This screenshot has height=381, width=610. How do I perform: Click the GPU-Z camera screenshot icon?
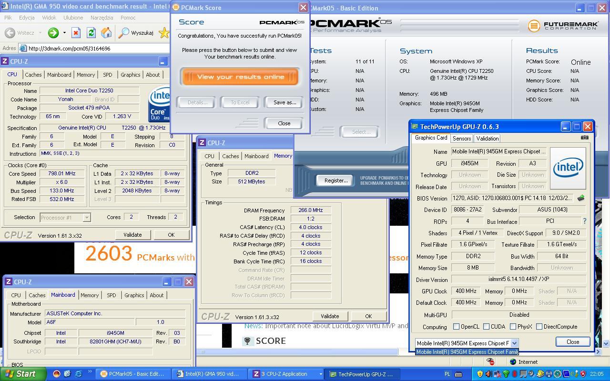pyautogui.click(x=585, y=138)
